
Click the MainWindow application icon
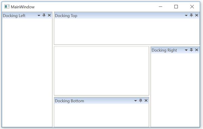point(7,6)
